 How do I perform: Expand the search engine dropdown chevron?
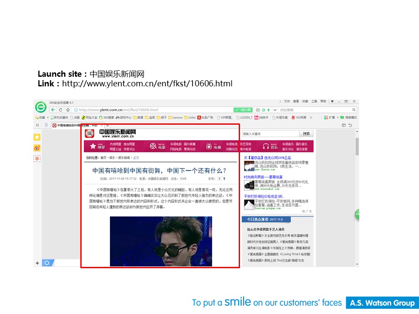click(274, 110)
